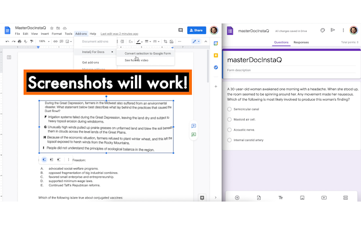Show the document outline icon
This screenshot has height=225, width=361.
[x=9, y=57]
